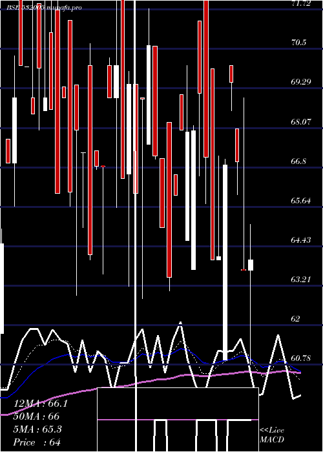Select the 70.5 price axis label
Screen dimensions: 323x452
(x=298, y=43)
